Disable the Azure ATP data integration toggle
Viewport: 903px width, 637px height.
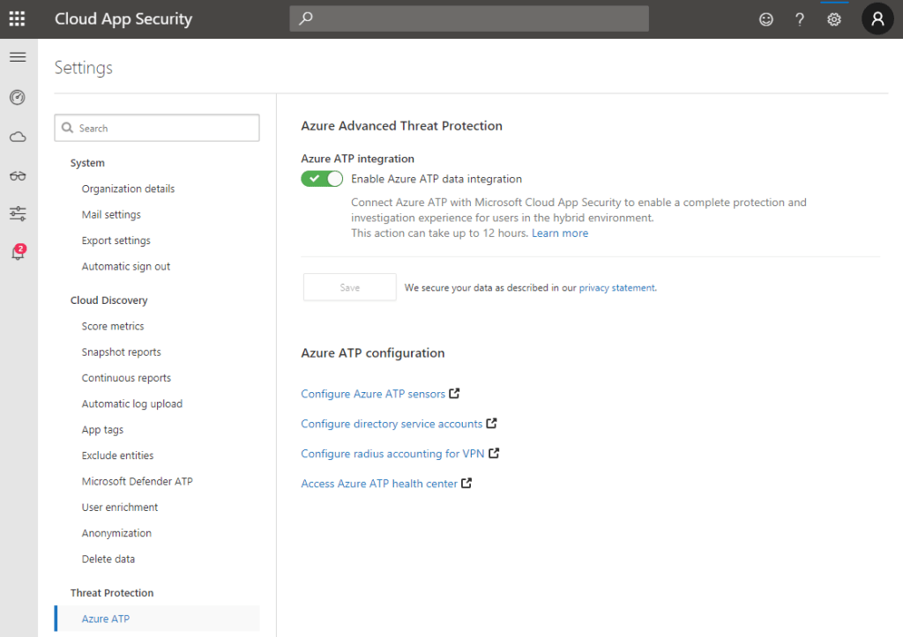click(322, 179)
